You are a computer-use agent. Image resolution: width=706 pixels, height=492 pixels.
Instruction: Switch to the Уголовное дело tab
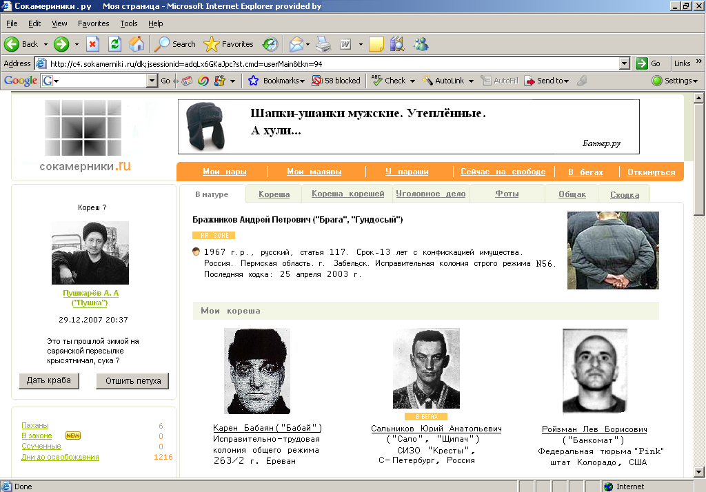point(431,194)
